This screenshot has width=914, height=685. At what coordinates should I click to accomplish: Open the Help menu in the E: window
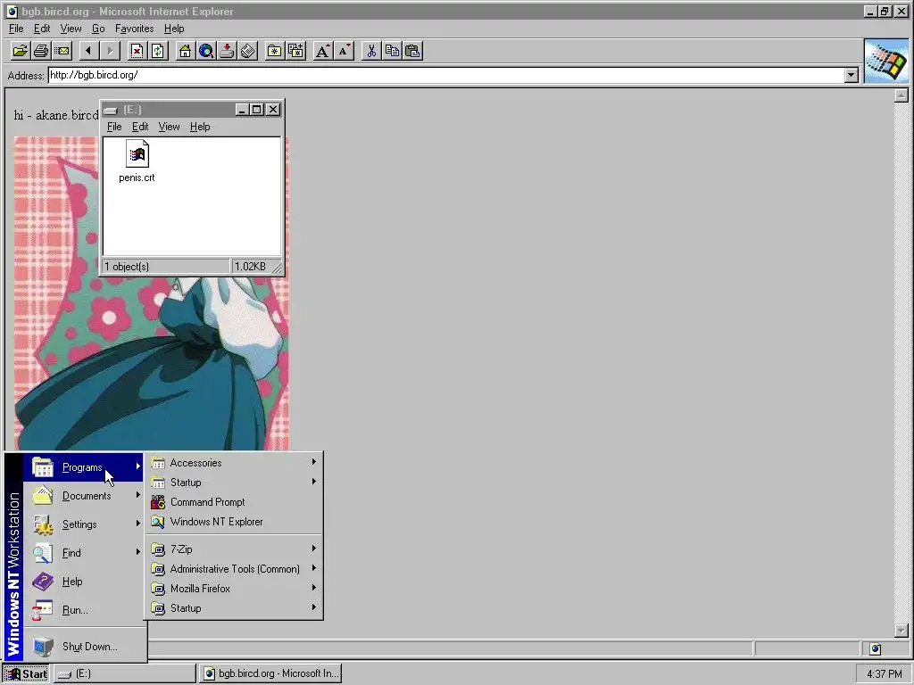point(200,127)
